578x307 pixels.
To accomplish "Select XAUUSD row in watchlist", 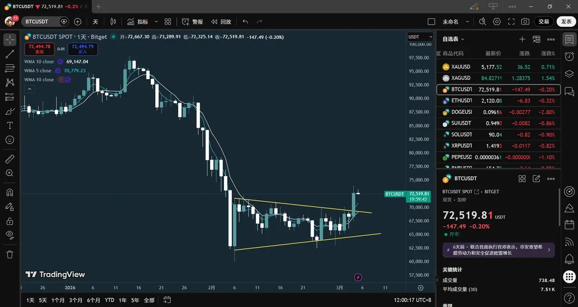I will pos(499,67).
